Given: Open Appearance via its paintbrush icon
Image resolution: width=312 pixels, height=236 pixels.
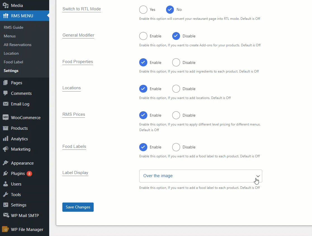Looking at the screenshot, I should coord(6,163).
